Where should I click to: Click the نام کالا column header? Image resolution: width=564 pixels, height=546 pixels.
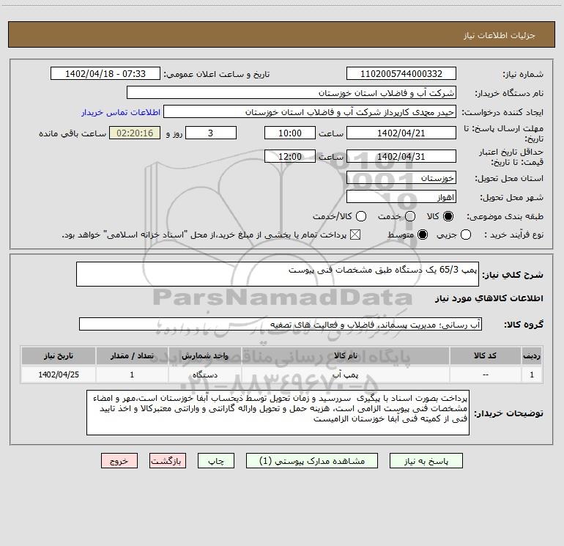click(345, 355)
